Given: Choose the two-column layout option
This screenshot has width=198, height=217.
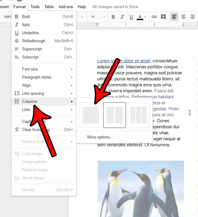Looking at the screenshot, I should click(x=114, y=115).
